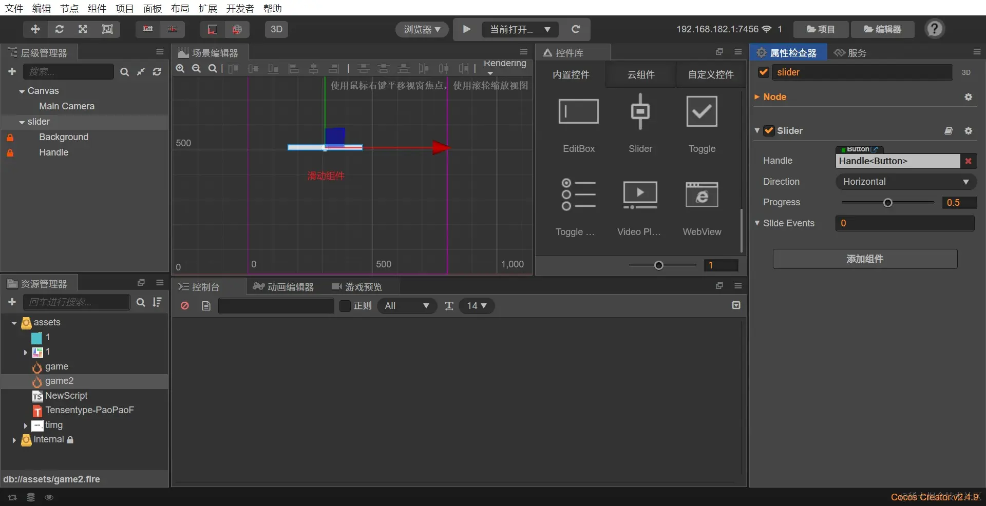
Task: Adjust the widget library zoom slider
Action: (659, 265)
